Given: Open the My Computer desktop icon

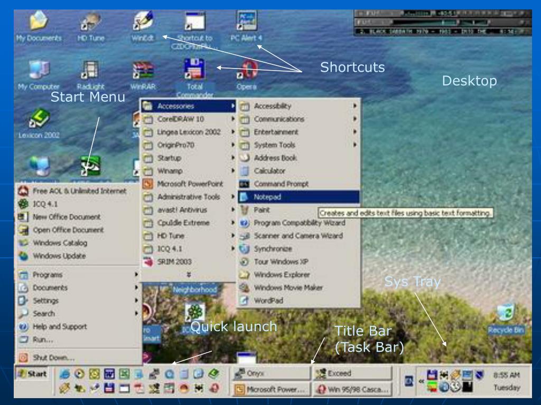Looking at the screenshot, I should point(39,75).
